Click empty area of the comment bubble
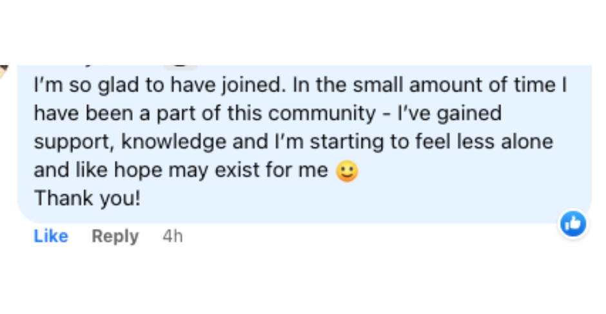Image resolution: width=606 pixels, height=314 pixels. pos(451,193)
